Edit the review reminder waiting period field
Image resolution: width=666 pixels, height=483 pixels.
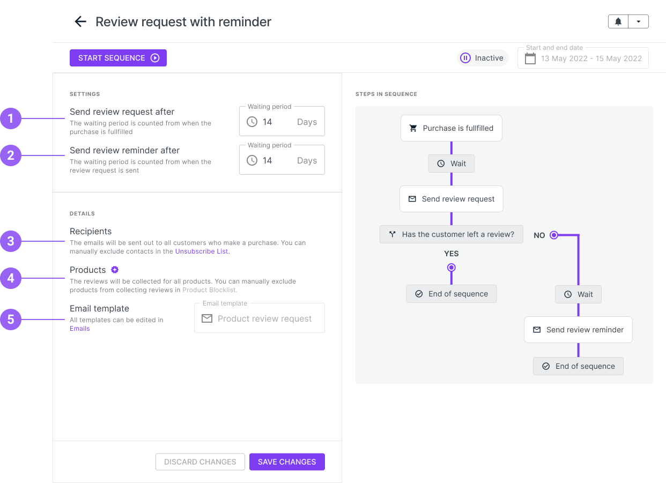point(282,160)
